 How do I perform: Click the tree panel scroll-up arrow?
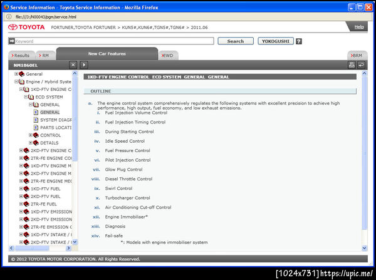click(x=75, y=73)
